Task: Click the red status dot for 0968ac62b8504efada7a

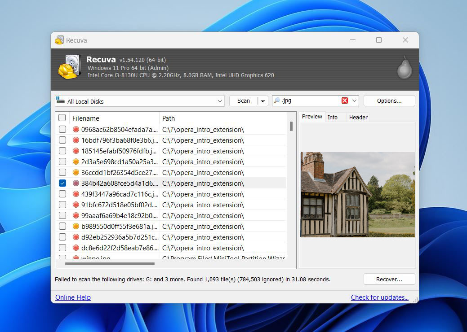Action: 76,129
